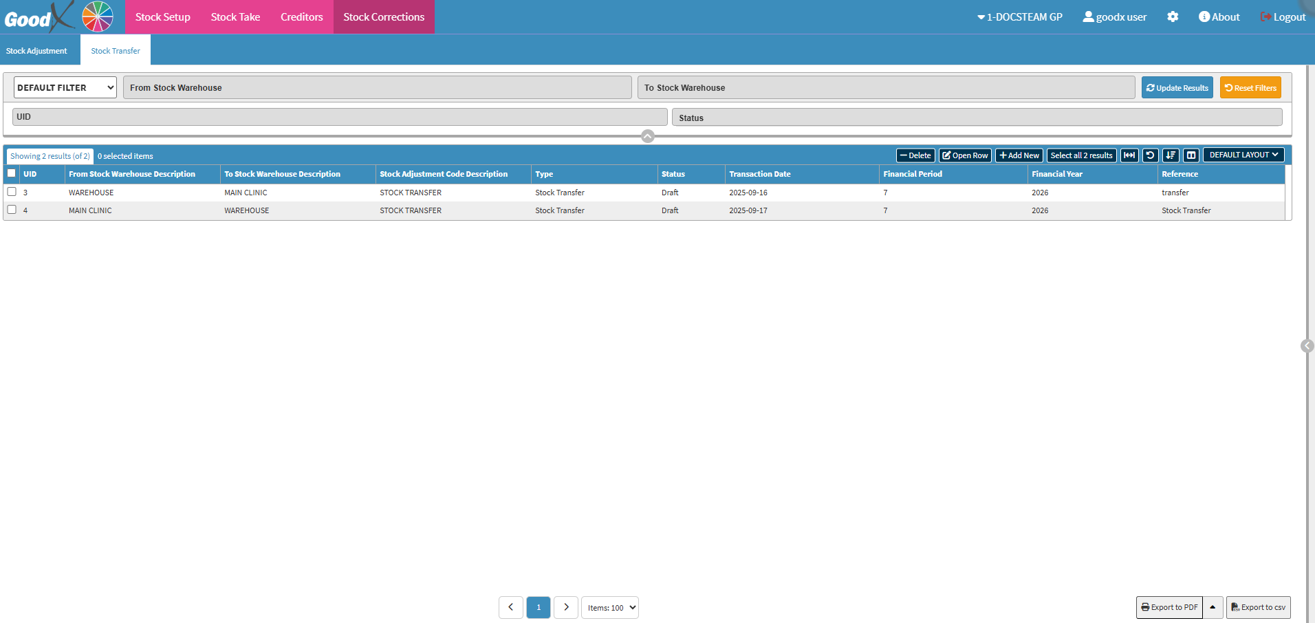The height and width of the screenshot is (623, 1315).
Task: Open the settings gear icon
Action: pyautogui.click(x=1173, y=17)
